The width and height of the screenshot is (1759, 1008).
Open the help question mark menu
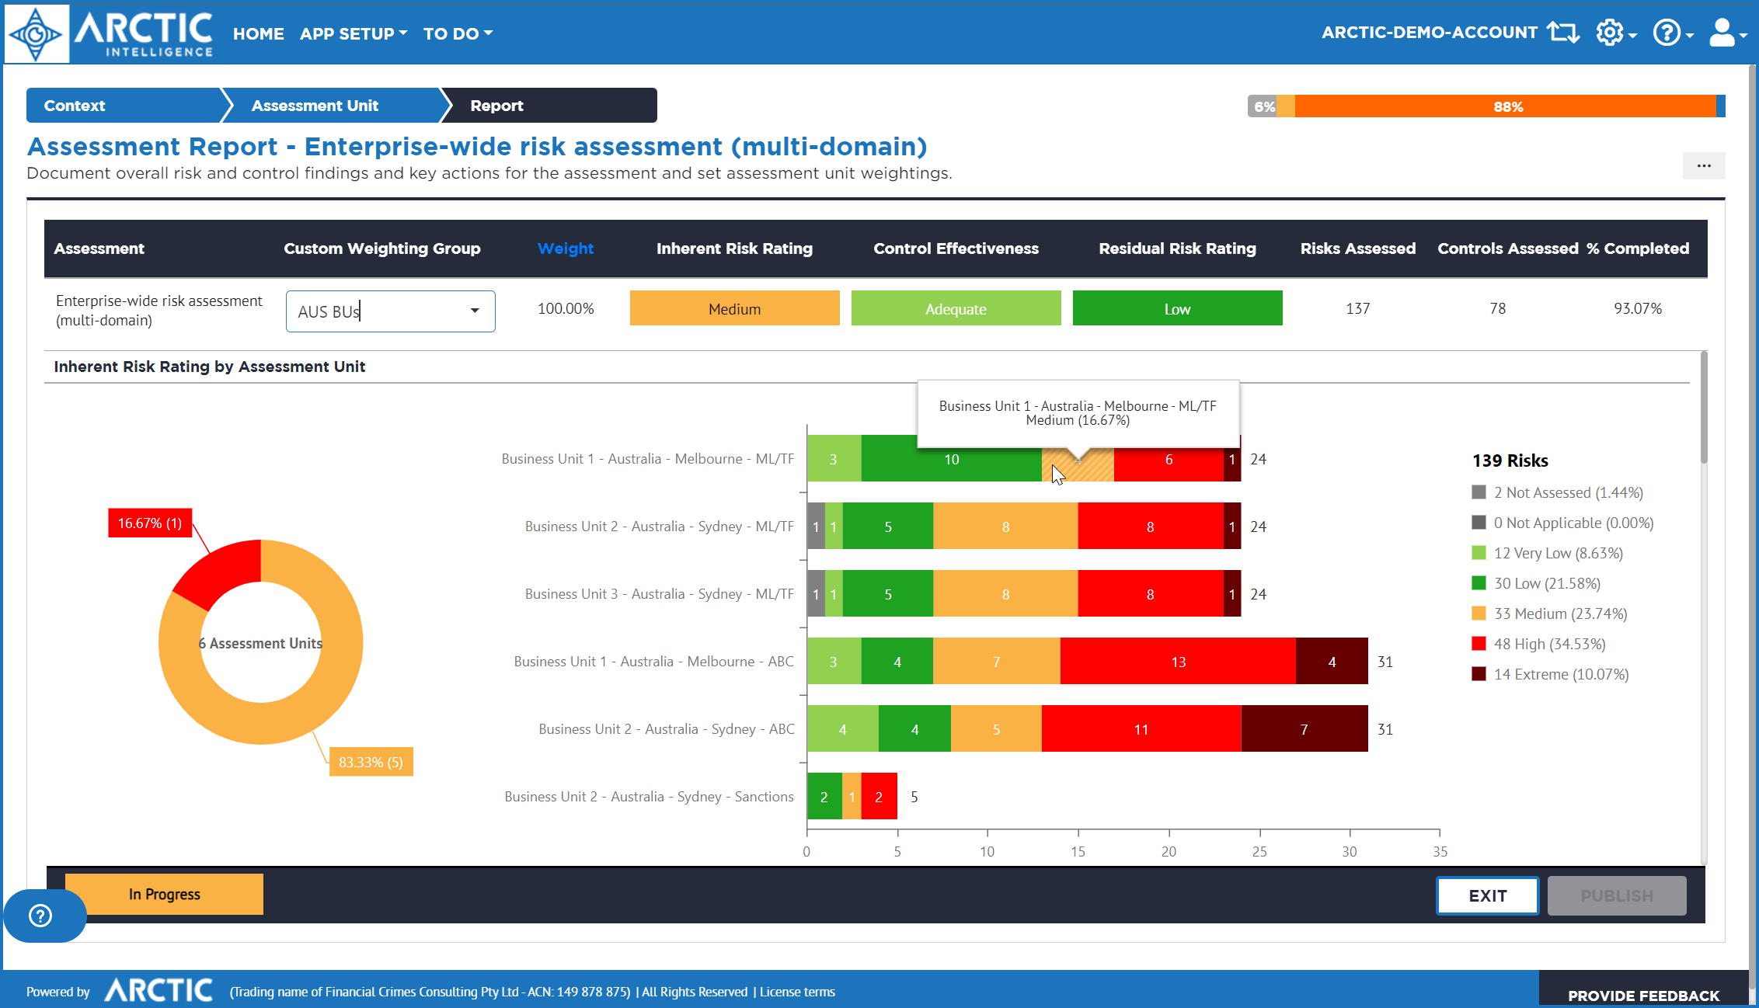pyautogui.click(x=1673, y=33)
